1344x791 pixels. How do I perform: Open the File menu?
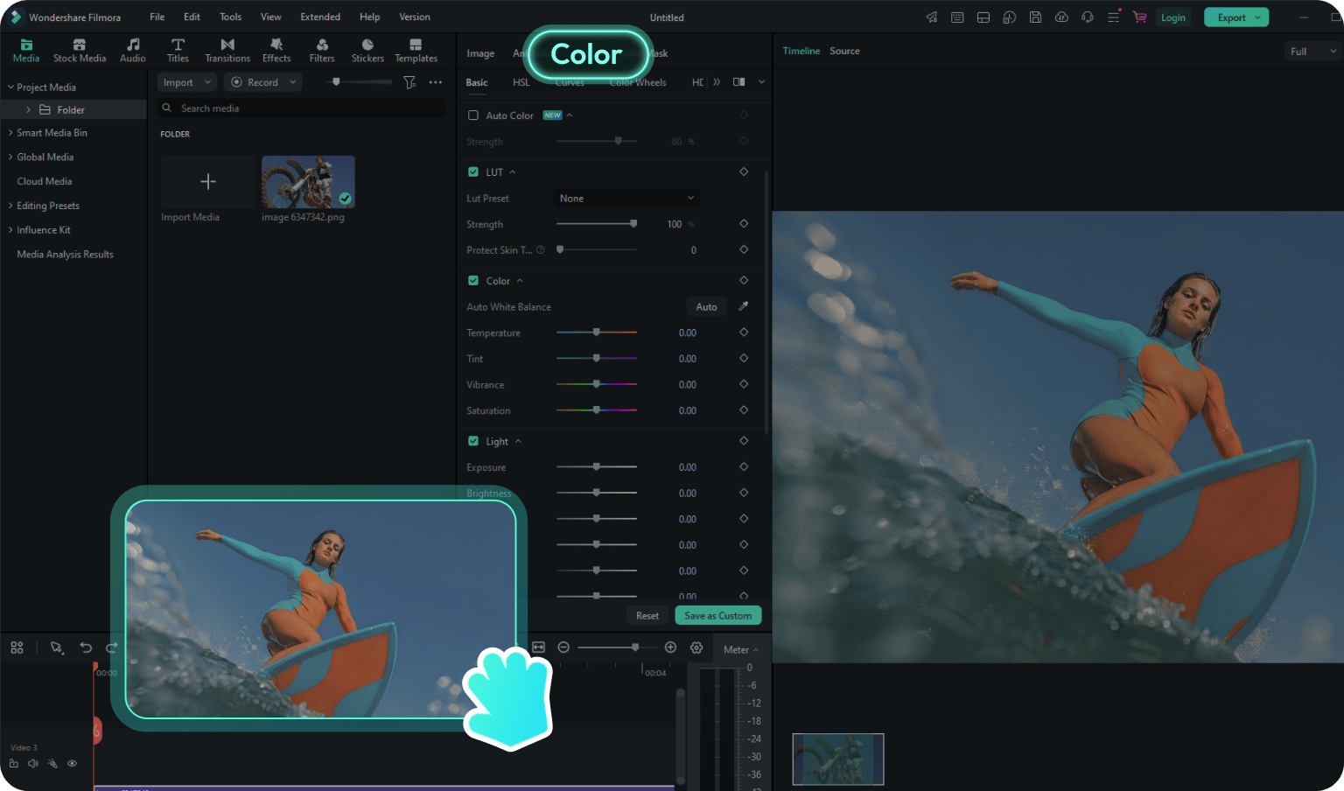point(157,17)
